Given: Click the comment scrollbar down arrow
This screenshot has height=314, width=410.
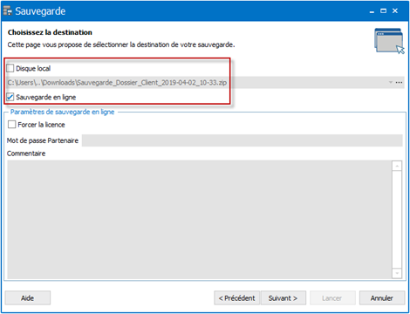Looking at the screenshot, I should click(397, 273).
